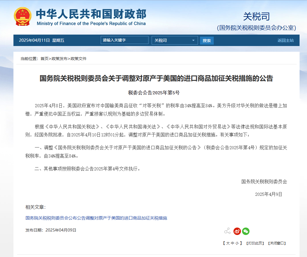Click (国务院关税税则委员会办公室) subtitle
307x257 pixels.
click(256, 28)
